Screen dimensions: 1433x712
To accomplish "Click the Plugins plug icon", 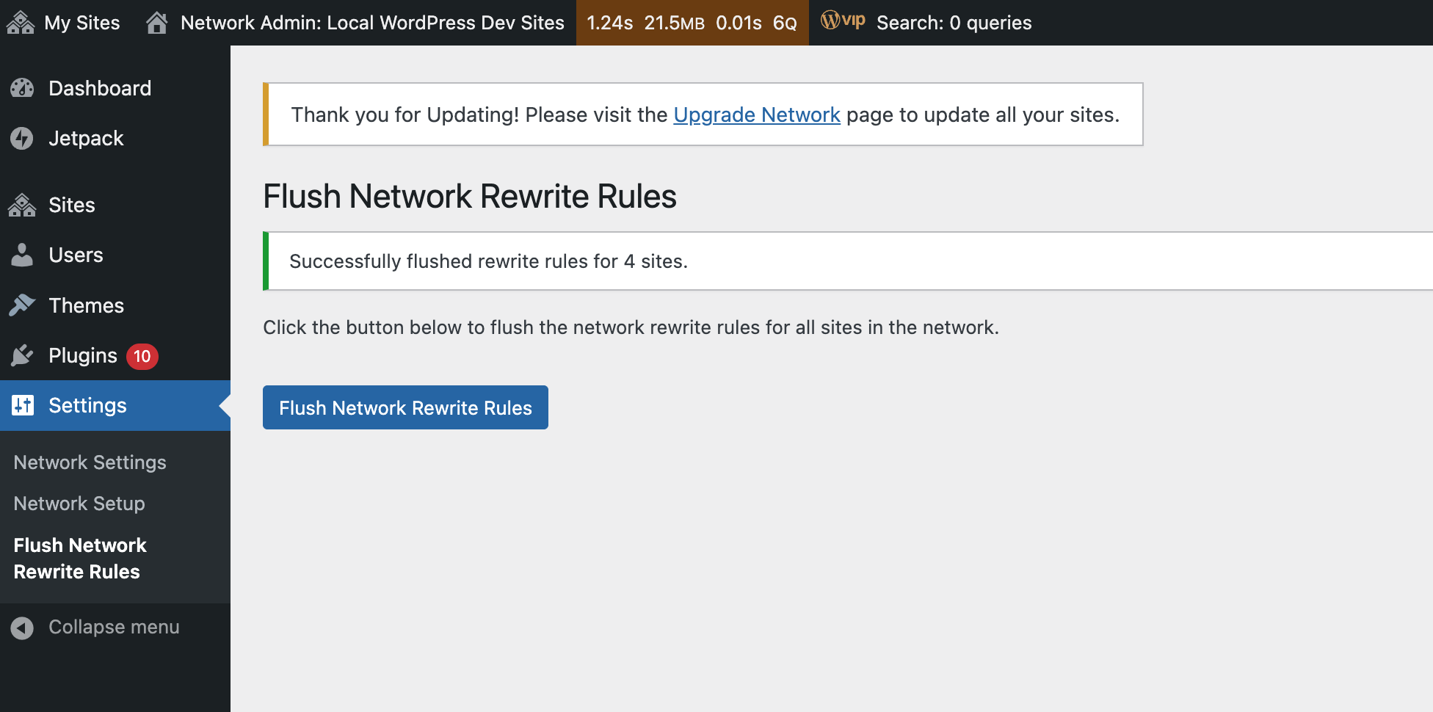I will (x=22, y=355).
